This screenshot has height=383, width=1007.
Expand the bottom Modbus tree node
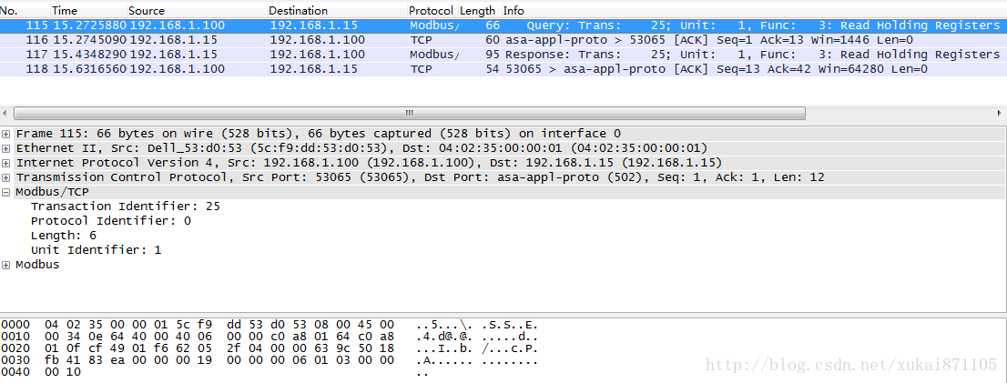click(x=6, y=265)
